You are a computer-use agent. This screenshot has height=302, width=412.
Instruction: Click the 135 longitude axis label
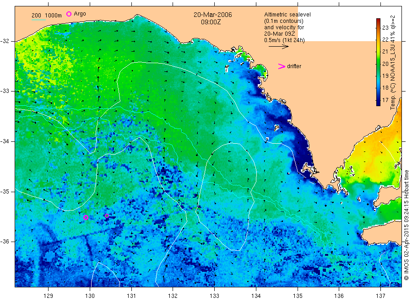tap(298, 296)
